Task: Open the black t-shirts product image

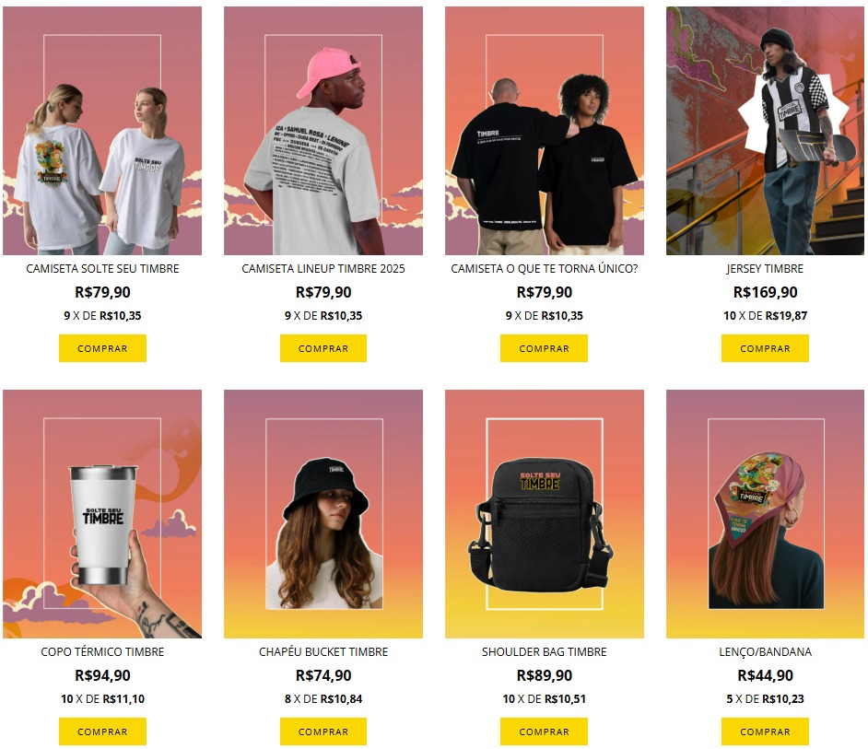Action: [545, 131]
